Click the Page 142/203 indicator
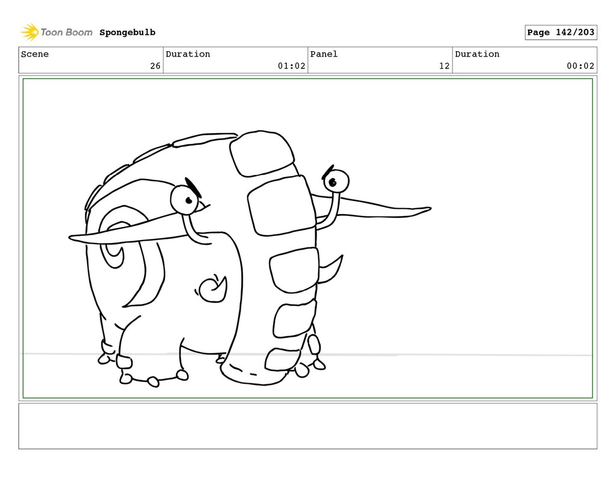Viewport: 616px width, 477px height. click(561, 32)
